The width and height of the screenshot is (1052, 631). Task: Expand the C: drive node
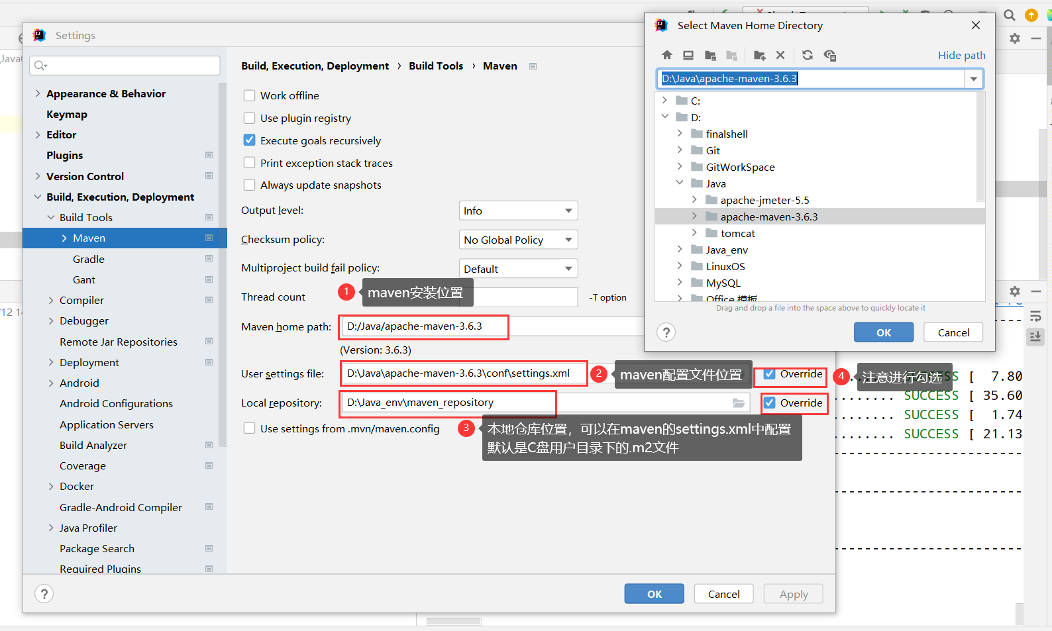665,101
